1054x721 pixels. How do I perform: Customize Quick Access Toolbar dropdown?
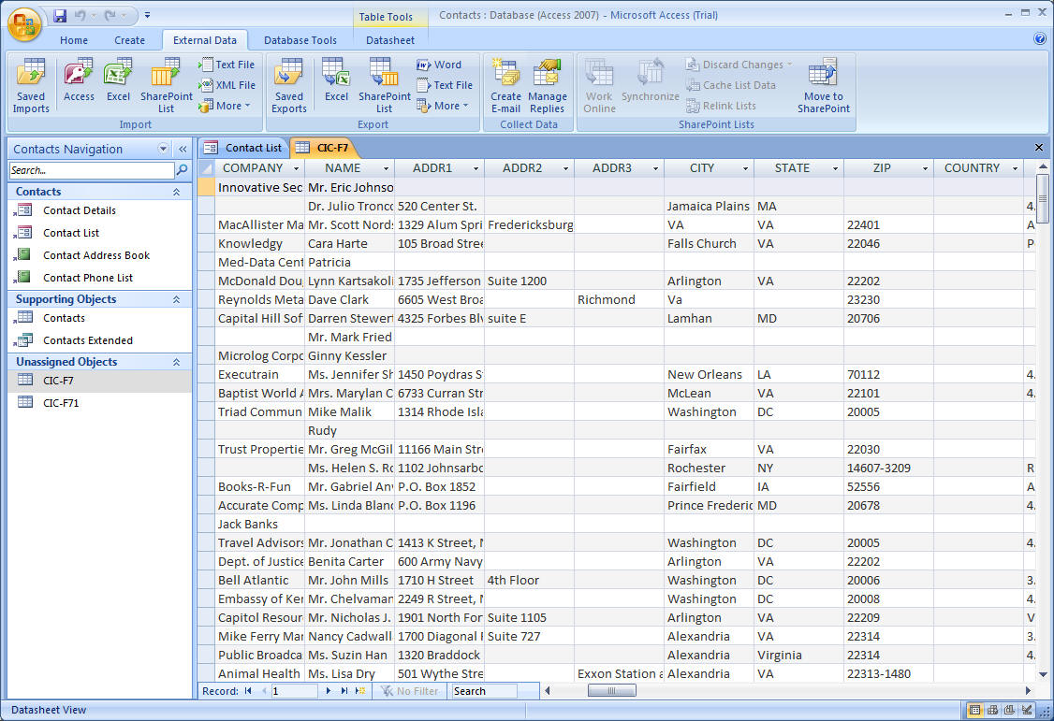tap(147, 15)
